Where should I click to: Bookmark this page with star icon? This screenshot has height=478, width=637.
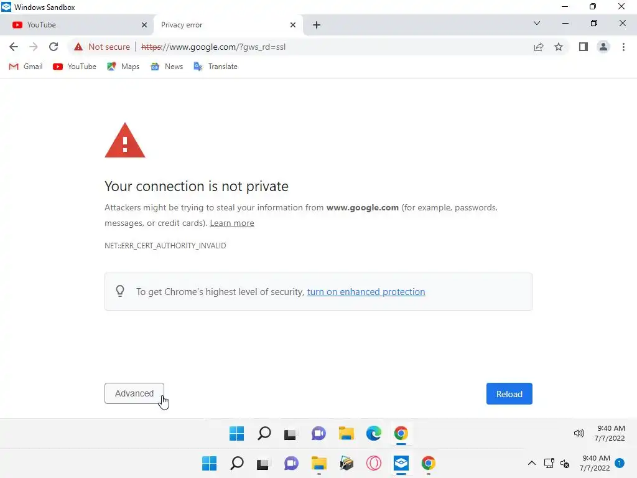[559, 47]
